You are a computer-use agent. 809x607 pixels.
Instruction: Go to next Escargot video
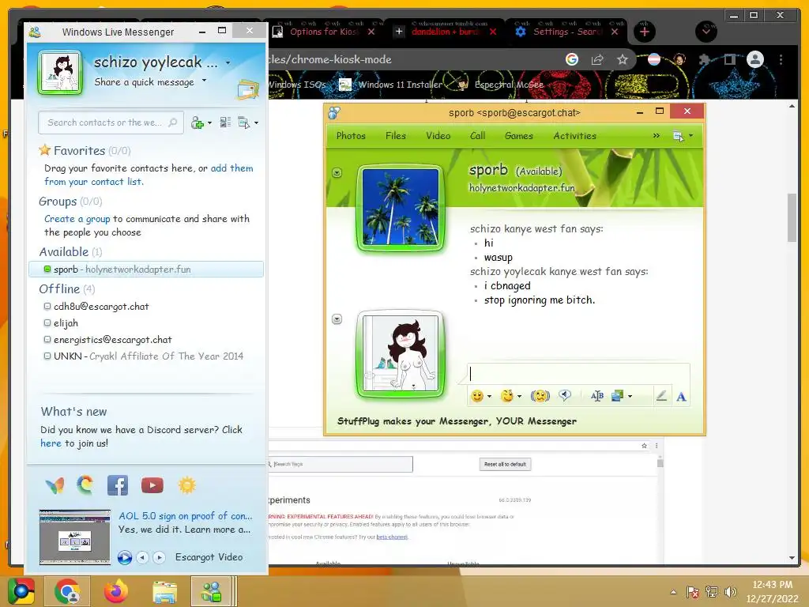pyautogui.click(x=159, y=557)
